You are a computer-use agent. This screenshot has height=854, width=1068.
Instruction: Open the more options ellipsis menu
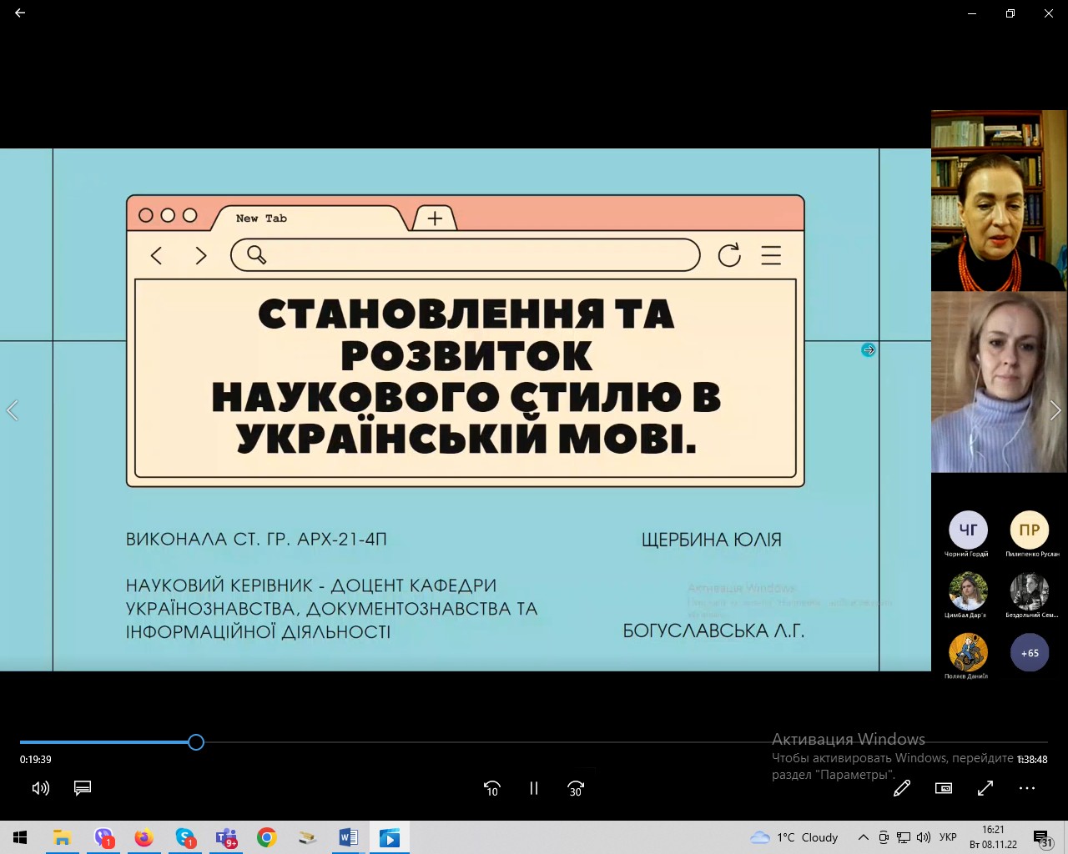1027,788
